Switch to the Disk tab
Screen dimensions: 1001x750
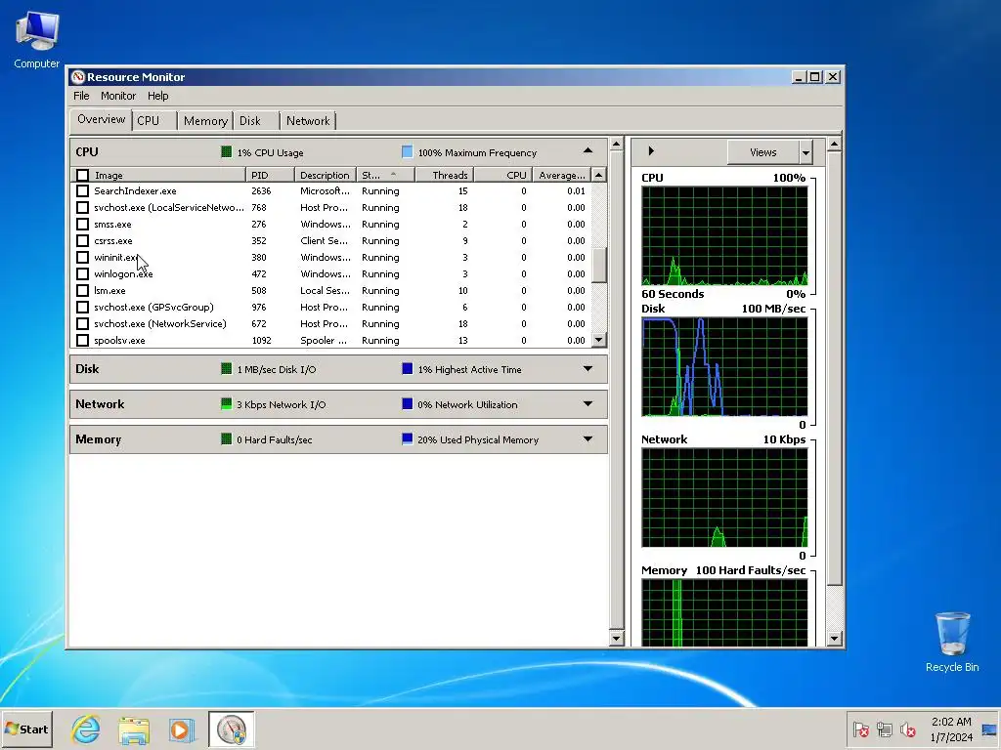(255, 120)
